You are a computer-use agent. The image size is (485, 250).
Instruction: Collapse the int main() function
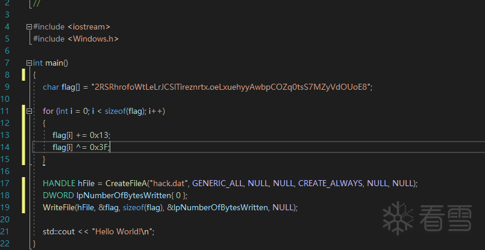tap(29, 63)
